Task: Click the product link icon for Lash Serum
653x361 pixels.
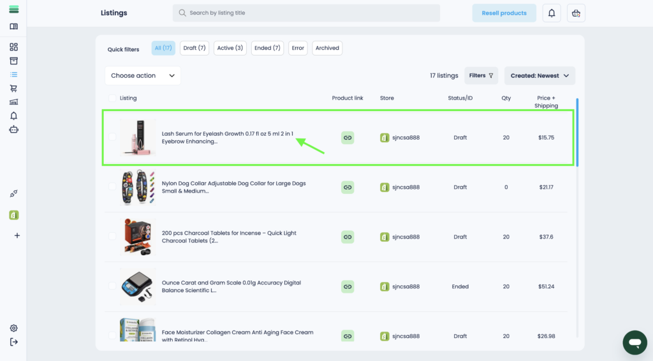Action: coord(348,137)
